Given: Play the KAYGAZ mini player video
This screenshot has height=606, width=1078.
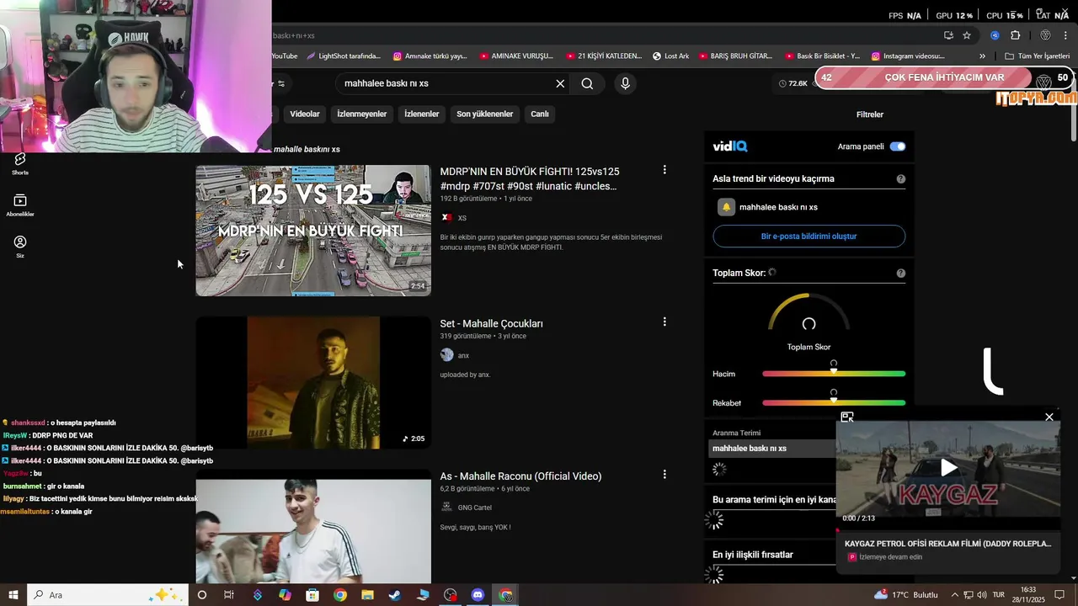Looking at the screenshot, I should (x=948, y=468).
